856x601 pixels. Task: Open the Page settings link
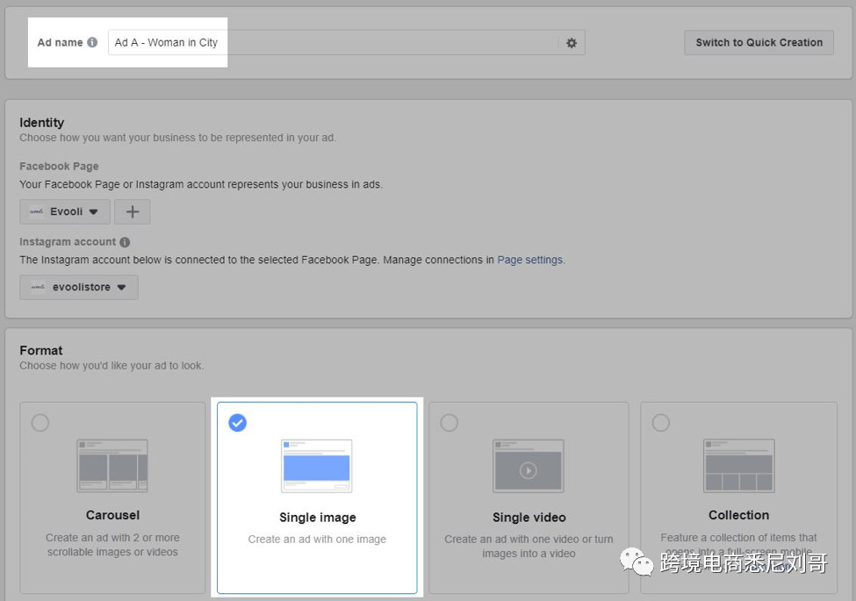[x=530, y=260]
